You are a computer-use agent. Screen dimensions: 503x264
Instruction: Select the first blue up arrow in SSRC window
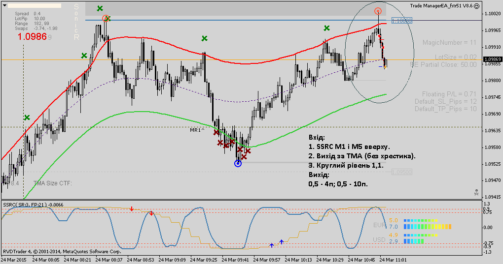pos(272,245)
